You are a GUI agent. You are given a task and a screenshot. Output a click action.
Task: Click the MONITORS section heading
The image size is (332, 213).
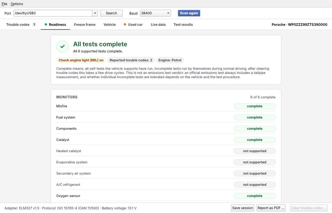point(67,97)
